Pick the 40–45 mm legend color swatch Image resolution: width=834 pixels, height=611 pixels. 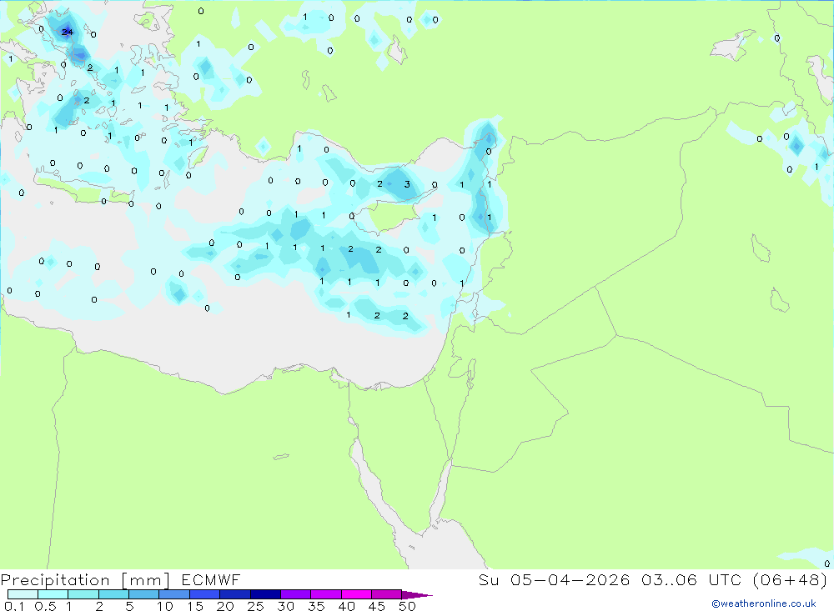(x=356, y=594)
